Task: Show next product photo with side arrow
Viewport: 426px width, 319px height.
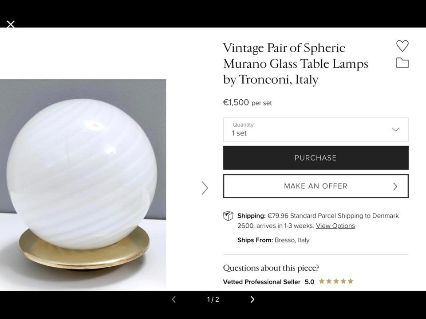Action: point(205,188)
